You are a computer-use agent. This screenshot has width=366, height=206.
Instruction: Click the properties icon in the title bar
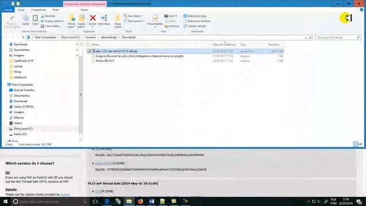pyautogui.click(x=13, y=4)
